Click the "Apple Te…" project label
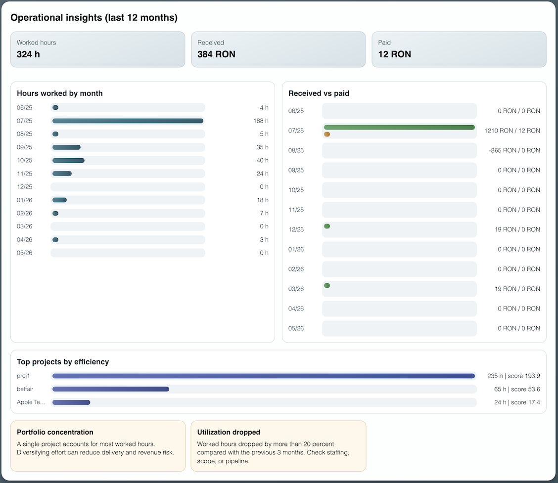 coord(31,402)
